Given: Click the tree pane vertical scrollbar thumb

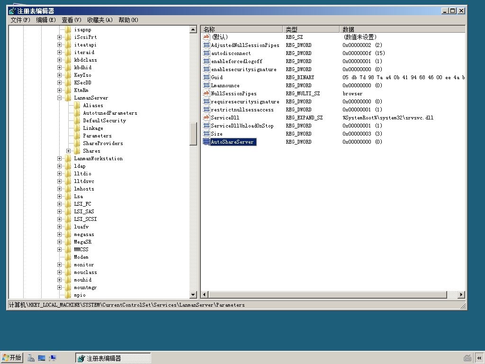Looking at the screenshot, I should point(193,134).
